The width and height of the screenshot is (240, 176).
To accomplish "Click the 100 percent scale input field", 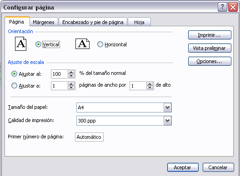I will 60,74.
